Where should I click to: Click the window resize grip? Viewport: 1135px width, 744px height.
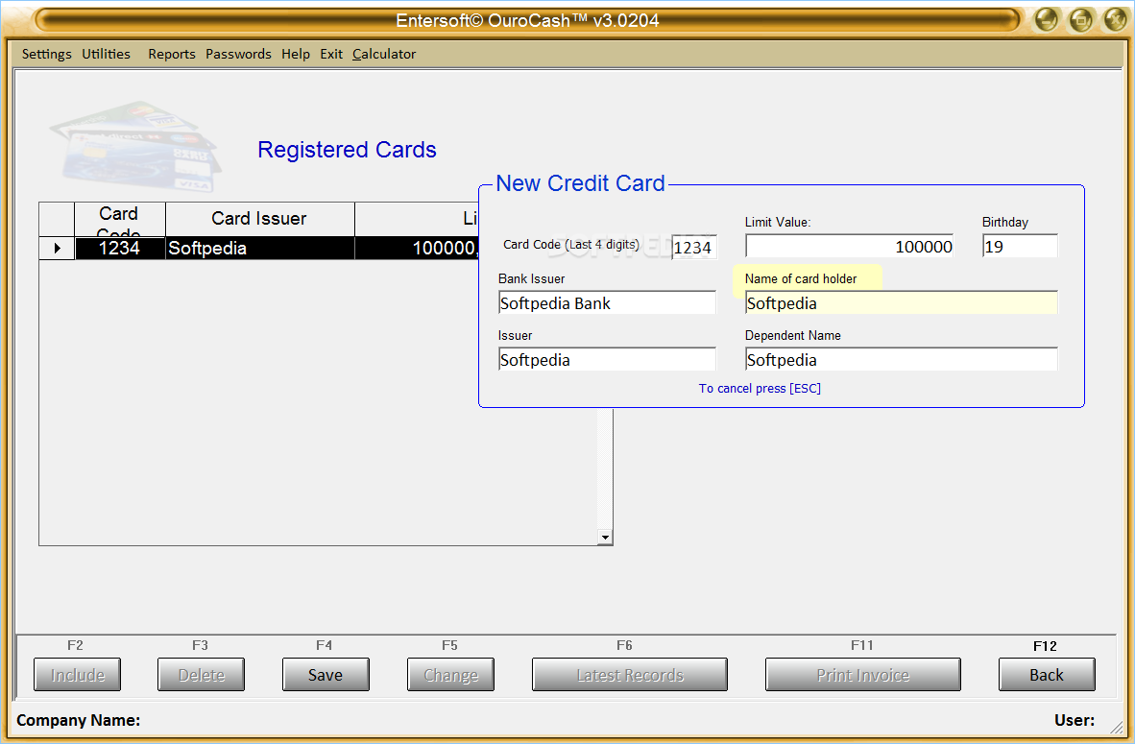(x=1117, y=727)
